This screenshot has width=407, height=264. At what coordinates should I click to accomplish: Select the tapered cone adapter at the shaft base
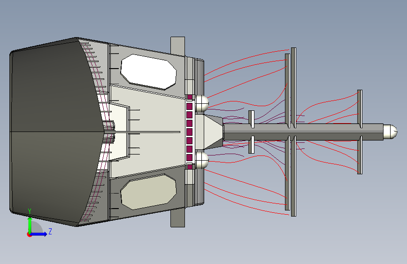pos(214,132)
